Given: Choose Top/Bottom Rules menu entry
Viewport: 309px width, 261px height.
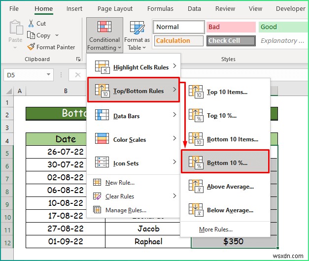Looking at the screenshot, I should click(134, 90).
